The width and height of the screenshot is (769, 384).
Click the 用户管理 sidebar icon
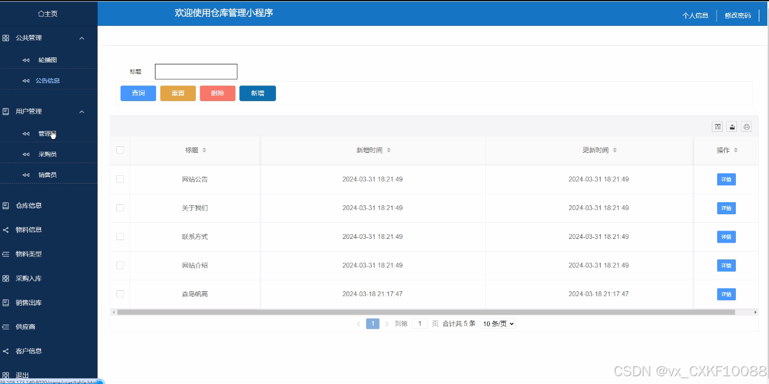5,111
